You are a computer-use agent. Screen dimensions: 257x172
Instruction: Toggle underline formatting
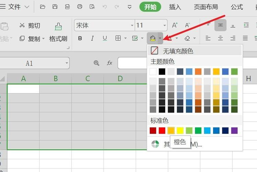[105, 39]
